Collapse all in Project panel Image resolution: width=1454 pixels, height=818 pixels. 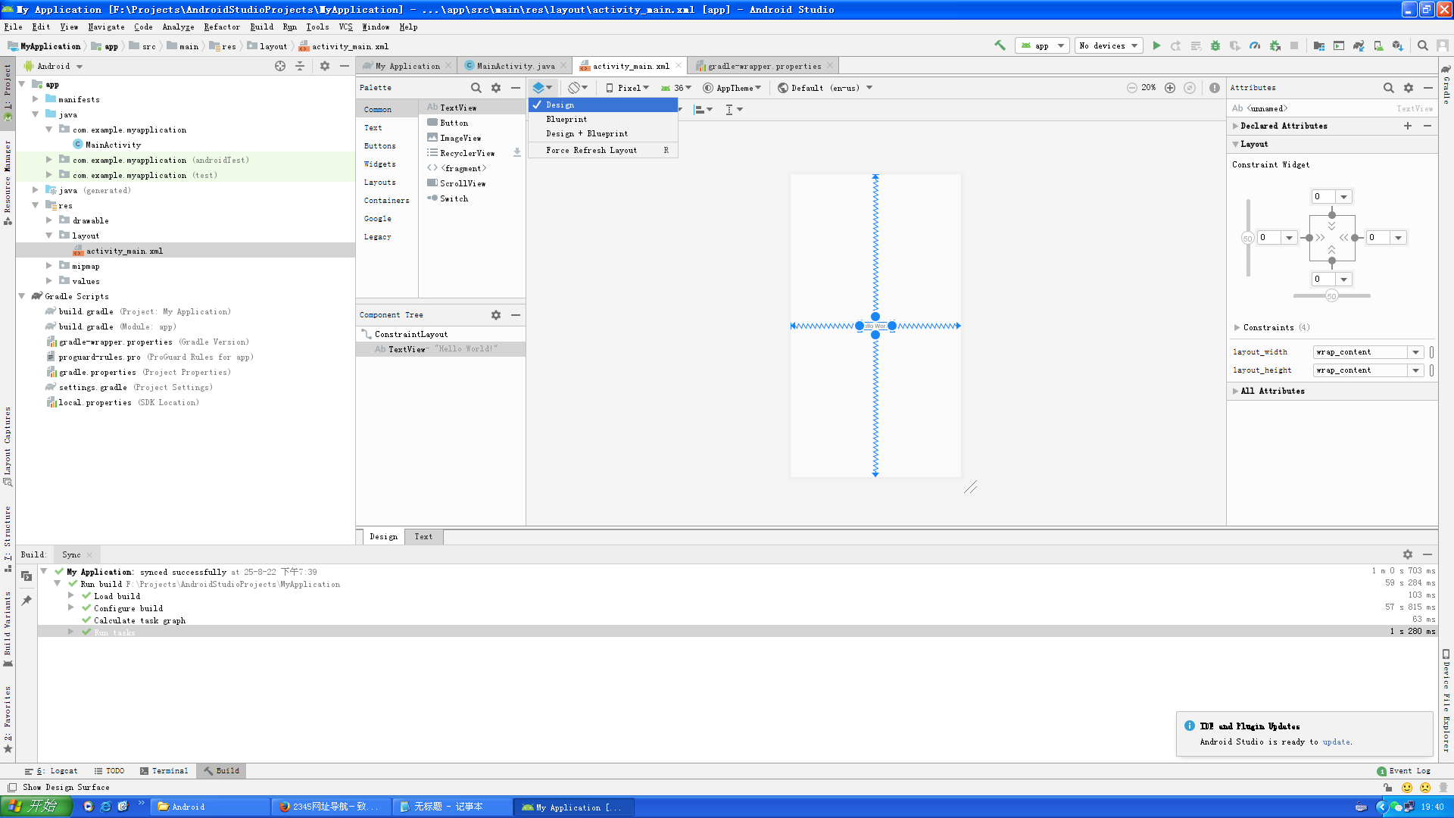pos(300,66)
